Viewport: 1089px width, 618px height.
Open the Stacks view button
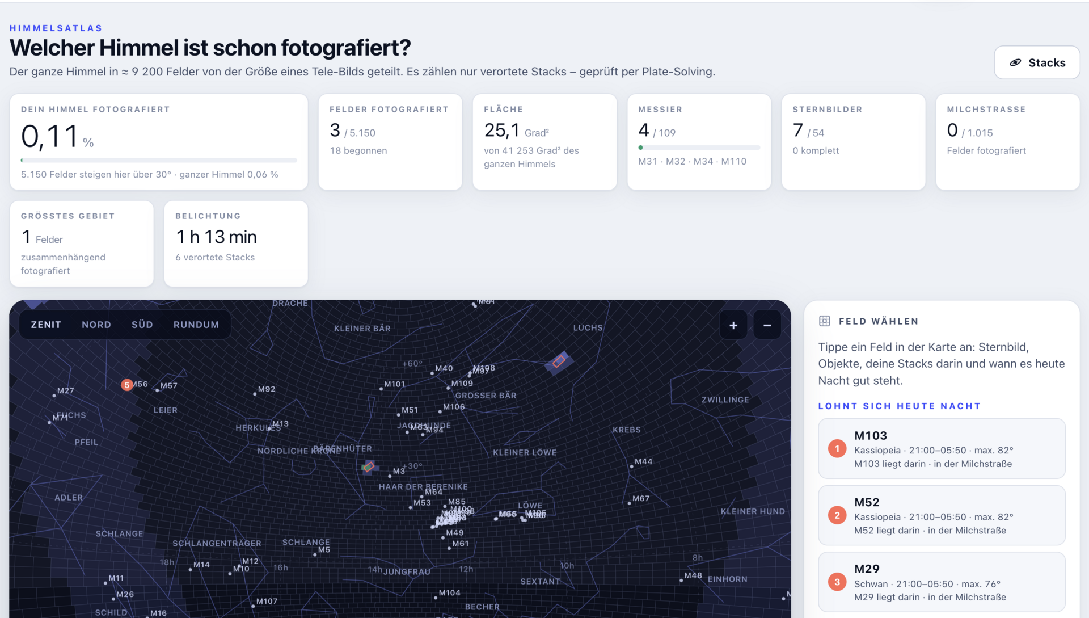pos(1037,62)
